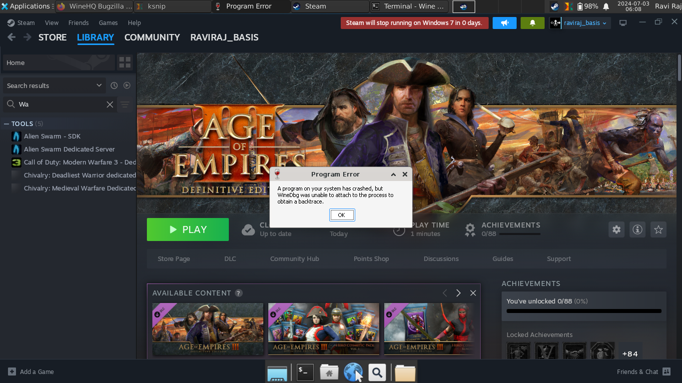The width and height of the screenshot is (682, 383).
Task: Open the Games menu
Action: tap(108, 23)
